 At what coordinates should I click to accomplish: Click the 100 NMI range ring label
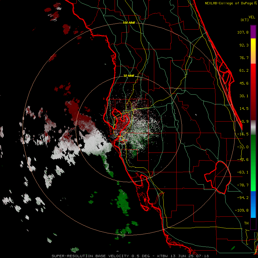[129, 23]
